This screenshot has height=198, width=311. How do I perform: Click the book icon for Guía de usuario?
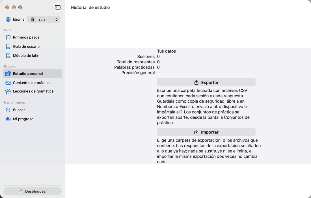8,46
